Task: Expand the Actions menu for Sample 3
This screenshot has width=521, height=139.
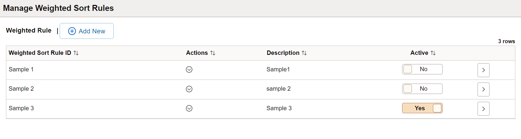Action: click(x=189, y=108)
